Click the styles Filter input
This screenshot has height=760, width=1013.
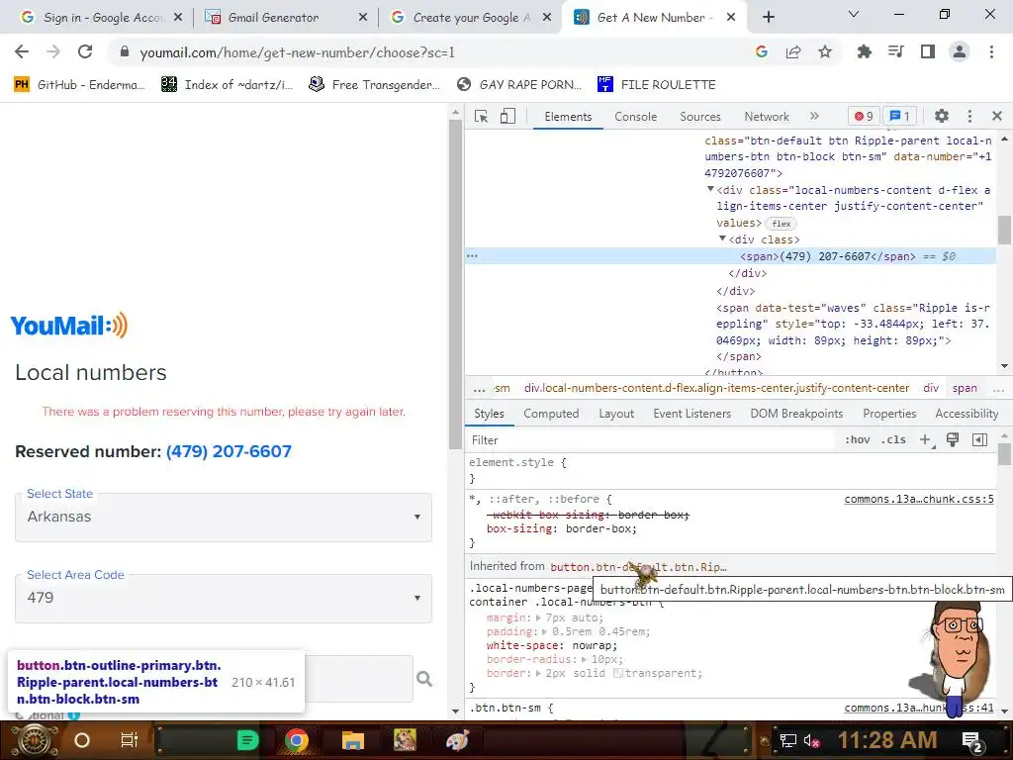[x=653, y=440]
